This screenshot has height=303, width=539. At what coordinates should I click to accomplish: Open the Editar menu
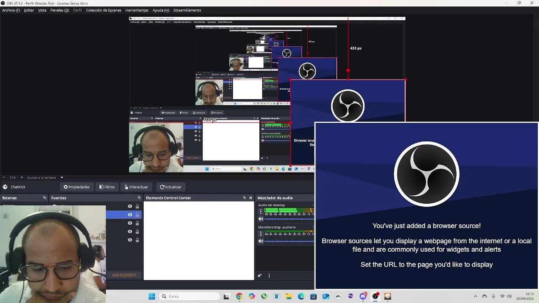29,10
